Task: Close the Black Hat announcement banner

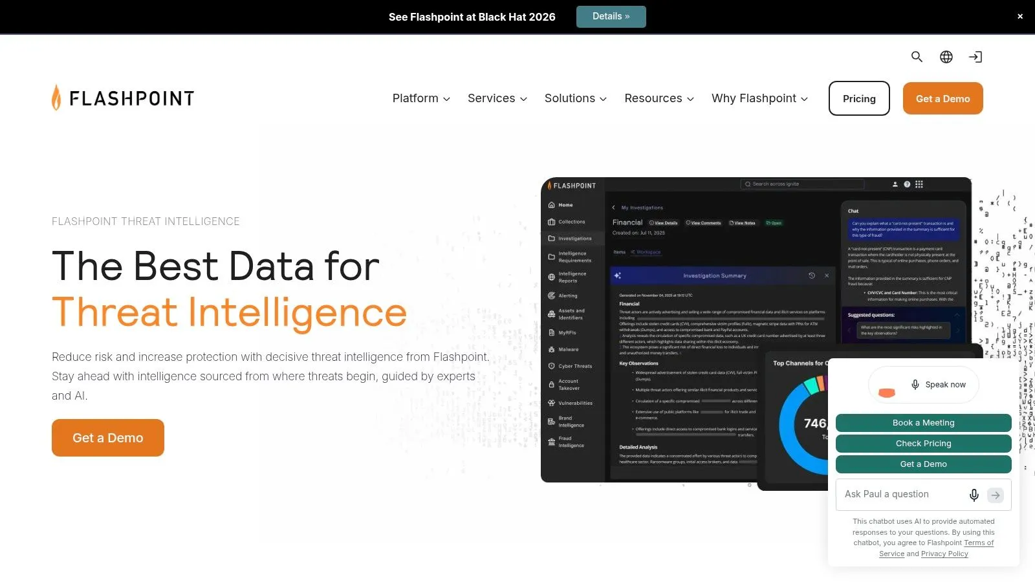Action: [x=1020, y=16]
